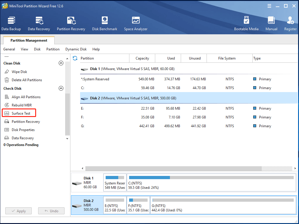Select the E:(NTFS) block in disk map
This screenshot has height=224, width=299.
[115, 205]
